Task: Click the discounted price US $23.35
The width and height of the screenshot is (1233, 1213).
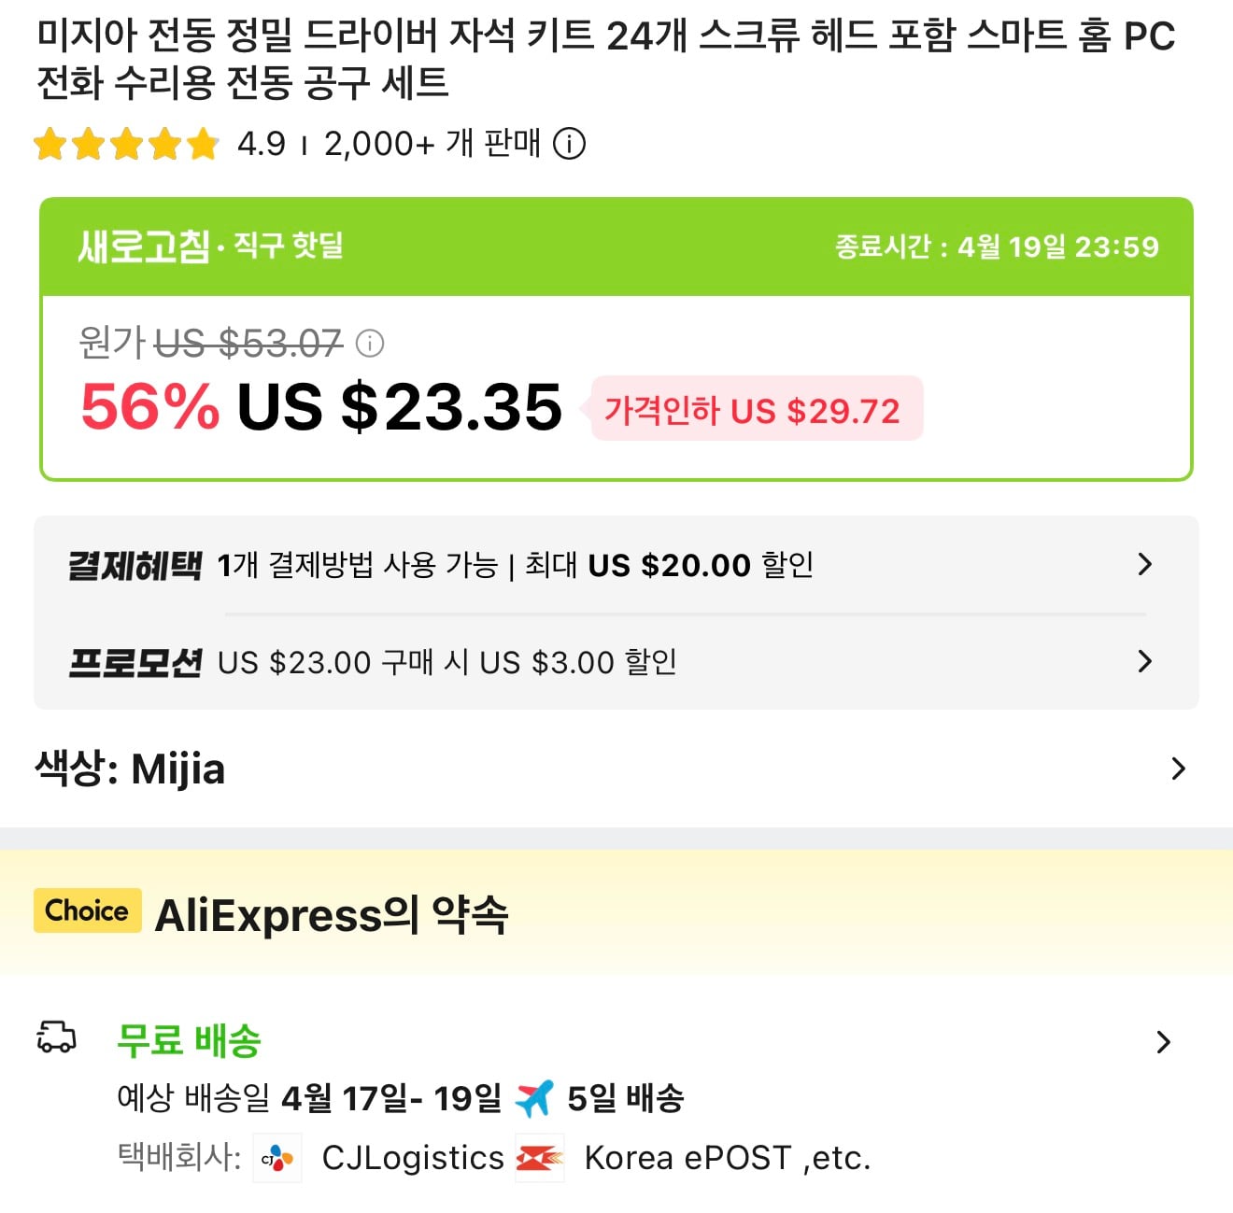Action: pyautogui.click(x=399, y=405)
